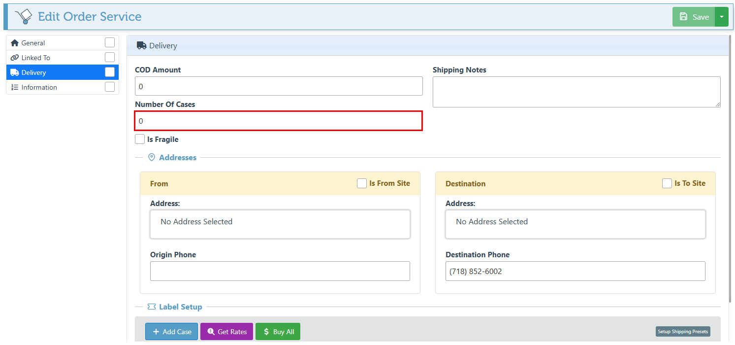
Task: Click the green Buy All button
Action: 278,332
